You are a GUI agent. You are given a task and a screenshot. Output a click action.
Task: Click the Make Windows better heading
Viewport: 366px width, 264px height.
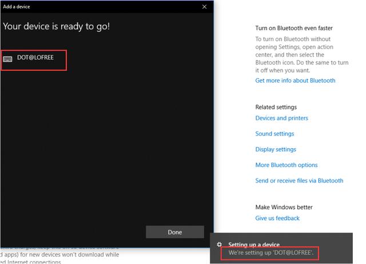tap(284, 207)
